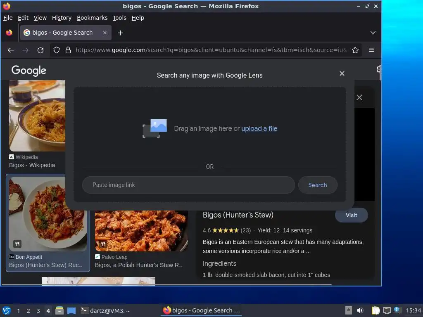Go back using the browser back arrow
423x317 pixels.
coord(11,50)
